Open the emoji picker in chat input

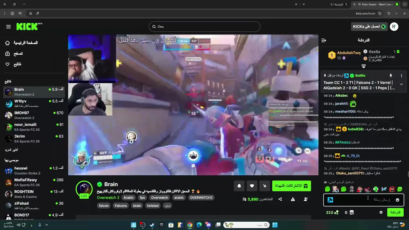397,200
